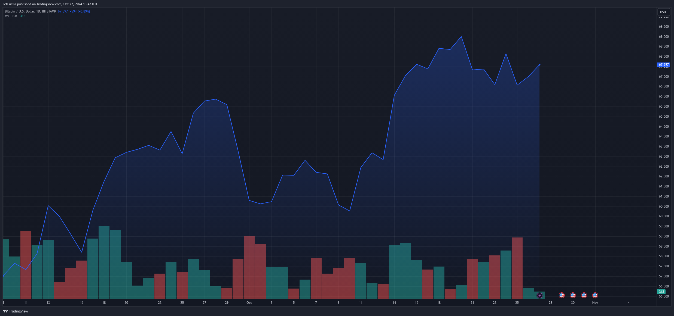Click the 69,500 price axis label
Screen dimensions: 674x316
[664, 27]
